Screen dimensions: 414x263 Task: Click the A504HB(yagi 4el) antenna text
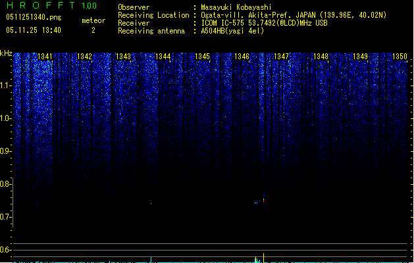232,31
